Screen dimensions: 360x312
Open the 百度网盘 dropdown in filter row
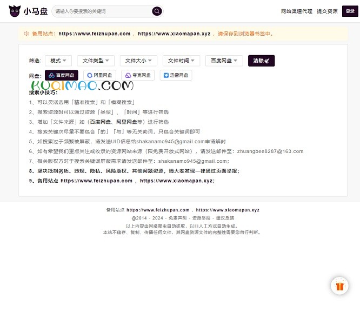pyautogui.click(x=224, y=61)
